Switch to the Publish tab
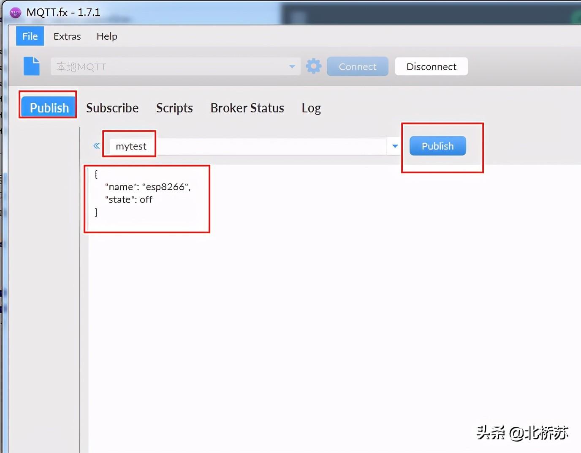This screenshot has width=581, height=453. (49, 108)
